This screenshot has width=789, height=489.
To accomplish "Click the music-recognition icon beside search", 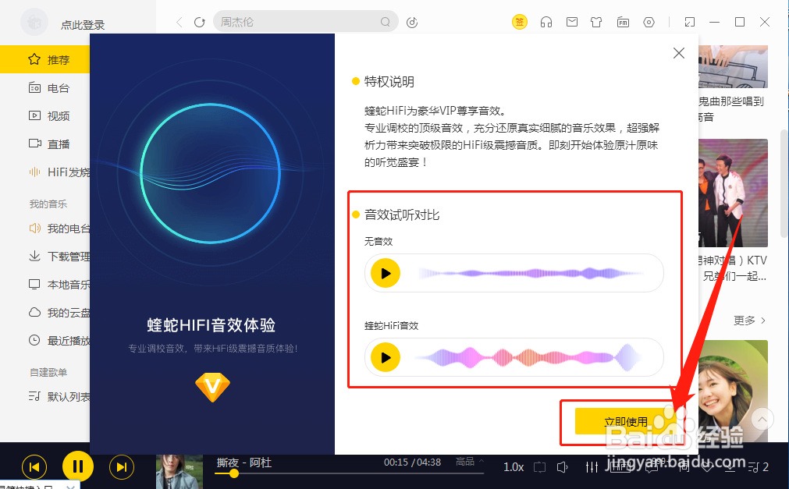I will click(x=412, y=22).
